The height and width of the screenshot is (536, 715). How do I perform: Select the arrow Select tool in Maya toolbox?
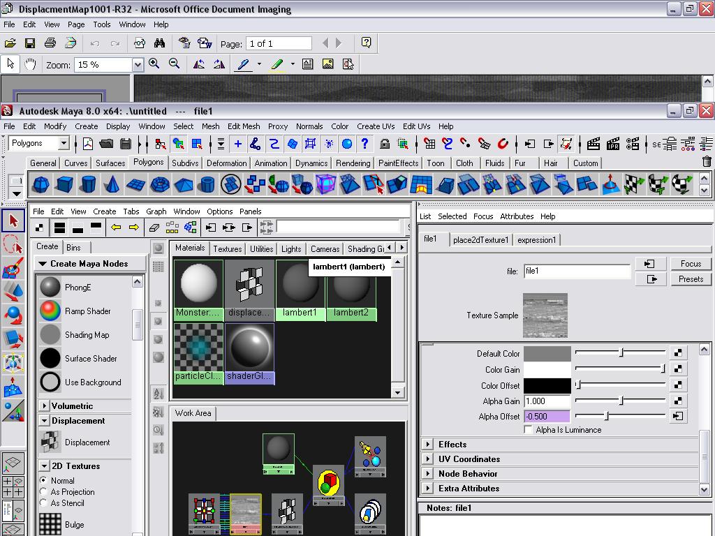pyautogui.click(x=13, y=221)
